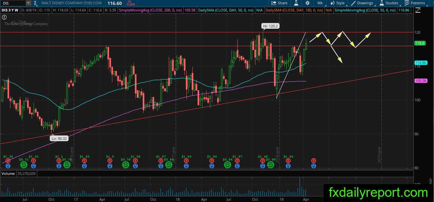Open the Studies menu
434x202 pixels.
pyautogui.click(x=389, y=3)
